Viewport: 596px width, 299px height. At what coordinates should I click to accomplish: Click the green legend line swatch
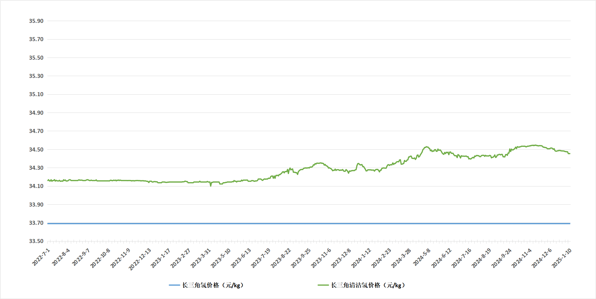point(323,285)
